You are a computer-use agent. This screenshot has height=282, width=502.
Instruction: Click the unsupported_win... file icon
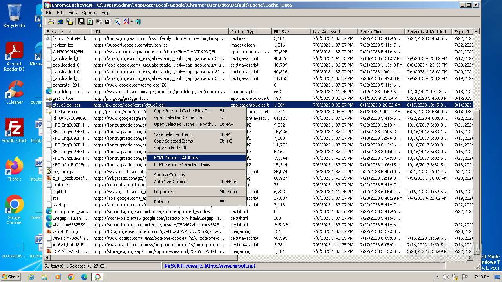49,211
